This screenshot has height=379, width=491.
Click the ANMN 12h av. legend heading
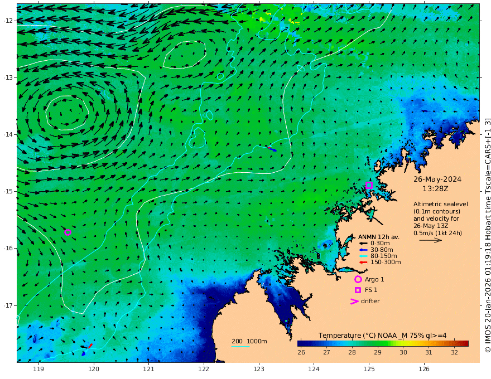coord(379,237)
